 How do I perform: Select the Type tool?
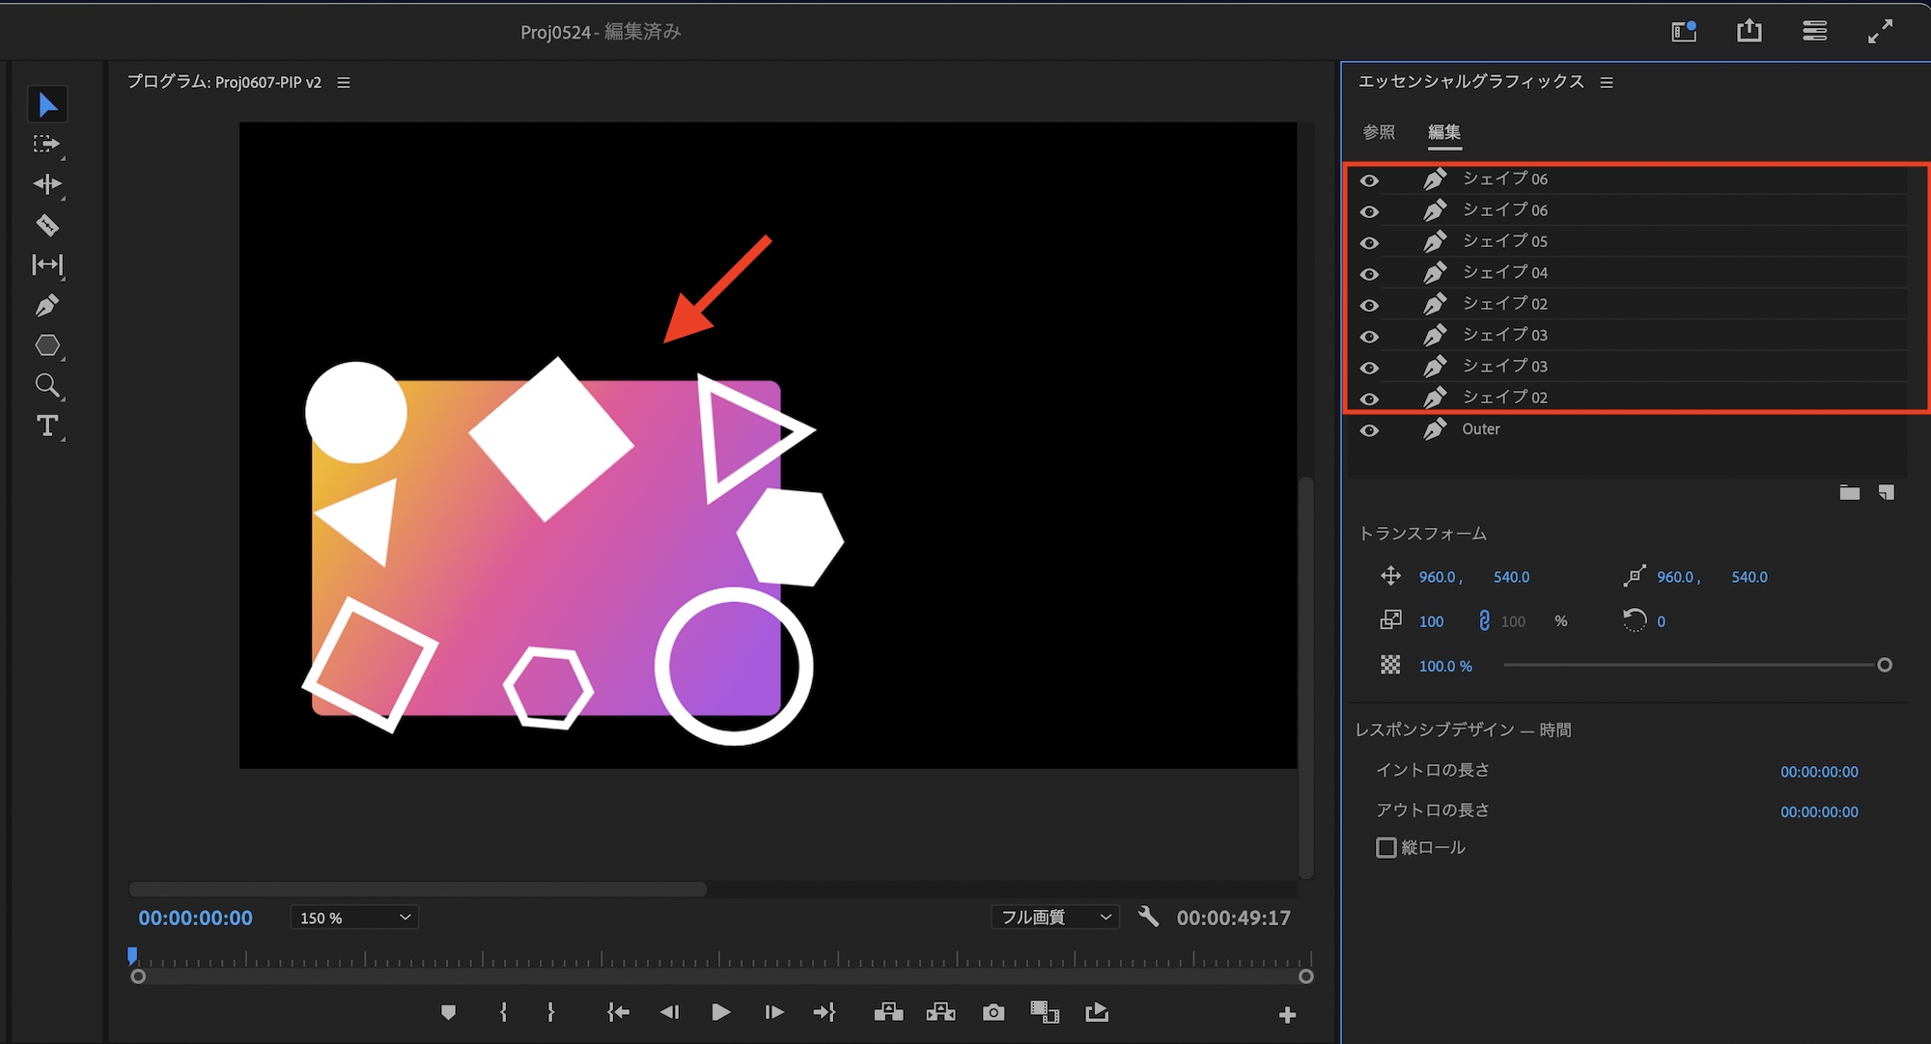click(47, 426)
